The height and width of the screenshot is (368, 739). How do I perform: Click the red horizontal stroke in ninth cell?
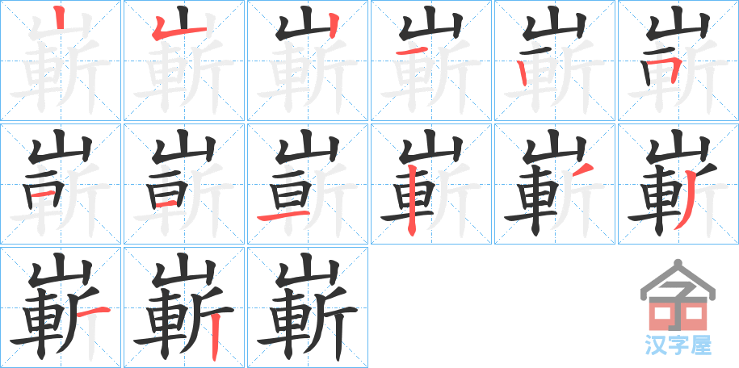[x=284, y=217]
